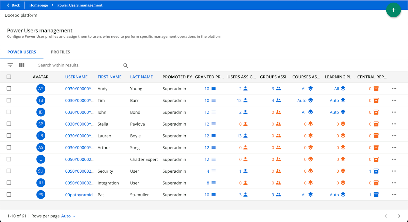Select the Power Users tab
This screenshot has height=222, width=408.
pos(22,52)
